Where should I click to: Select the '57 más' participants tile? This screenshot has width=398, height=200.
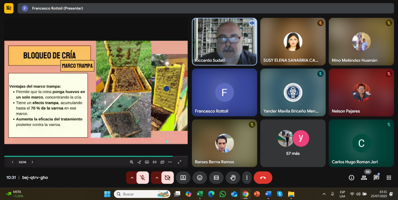pyautogui.click(x=293, y=143)
